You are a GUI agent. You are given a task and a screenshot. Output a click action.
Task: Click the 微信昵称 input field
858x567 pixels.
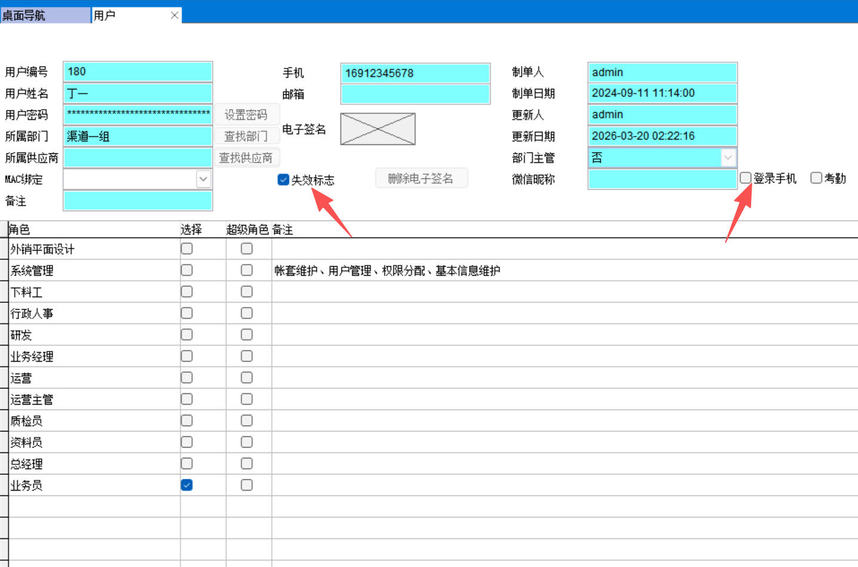coord(662,179)
